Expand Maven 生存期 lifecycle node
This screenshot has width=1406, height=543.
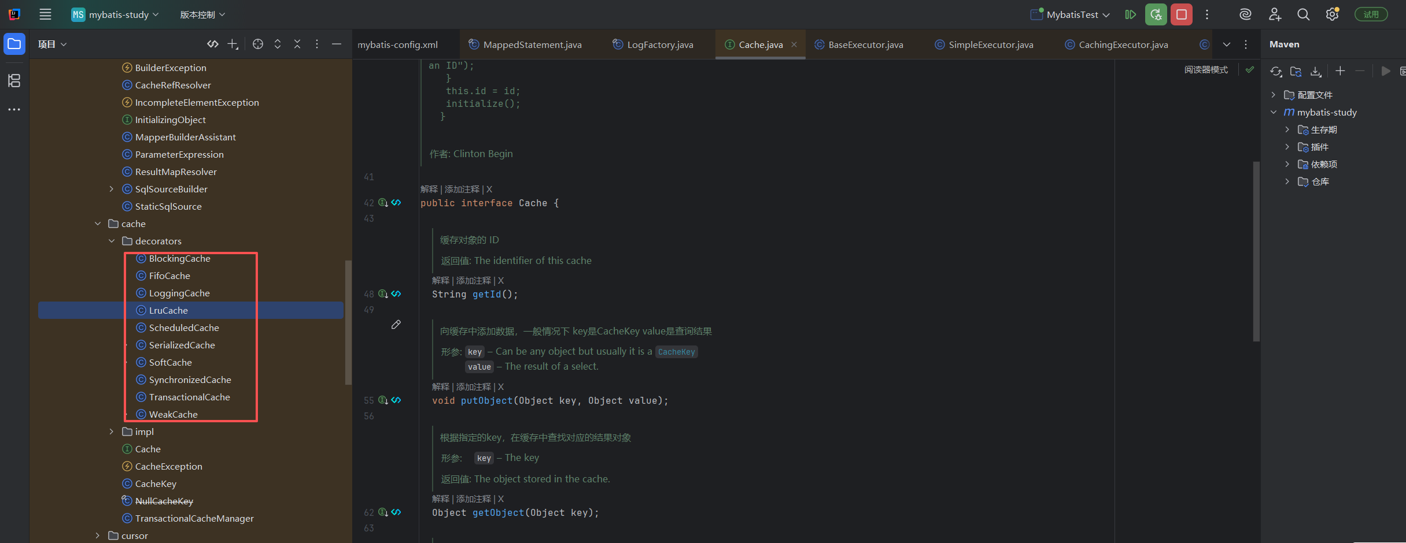[x=1287, y=129]
